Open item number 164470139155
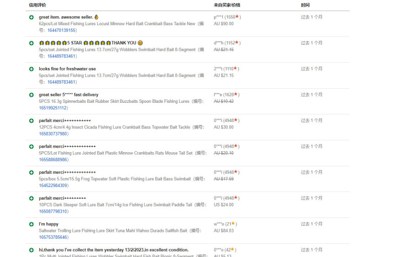 point(61,30)
